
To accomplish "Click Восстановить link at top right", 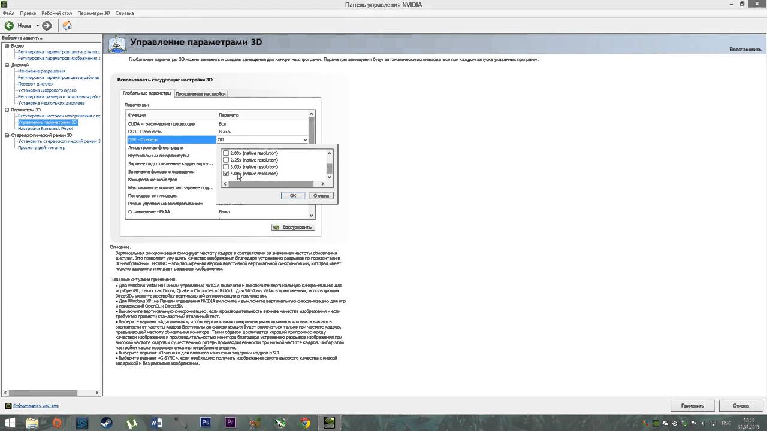I will click(745, 50).
